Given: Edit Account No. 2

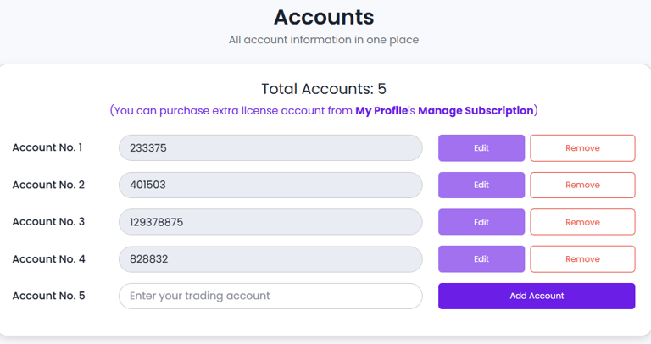Looking at the screenshot, I should [x=481, y=185].
